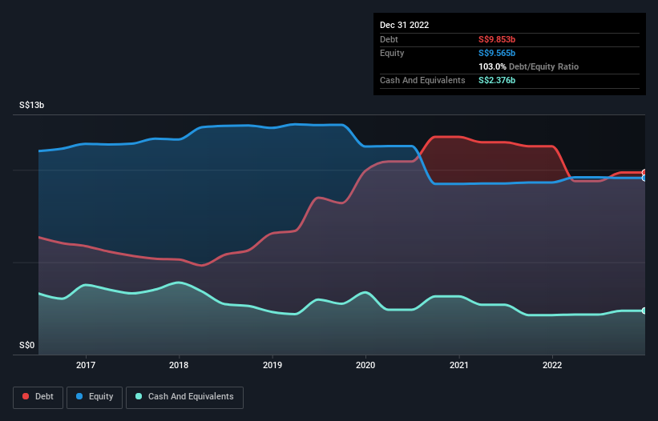Click the 2022 axis label

pos(552,365)
